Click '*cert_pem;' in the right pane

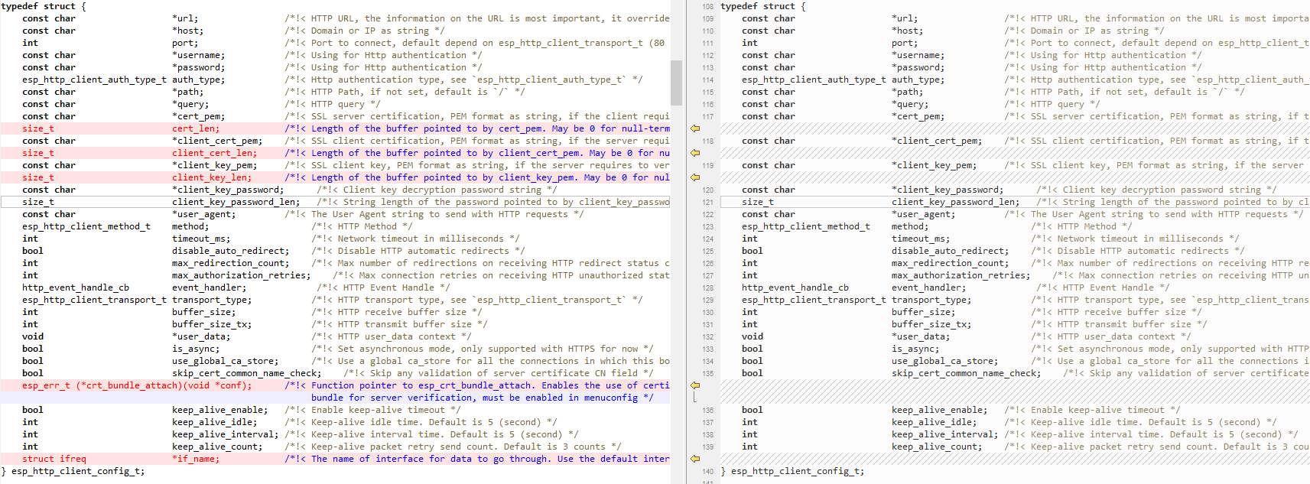tap(918, 116)
